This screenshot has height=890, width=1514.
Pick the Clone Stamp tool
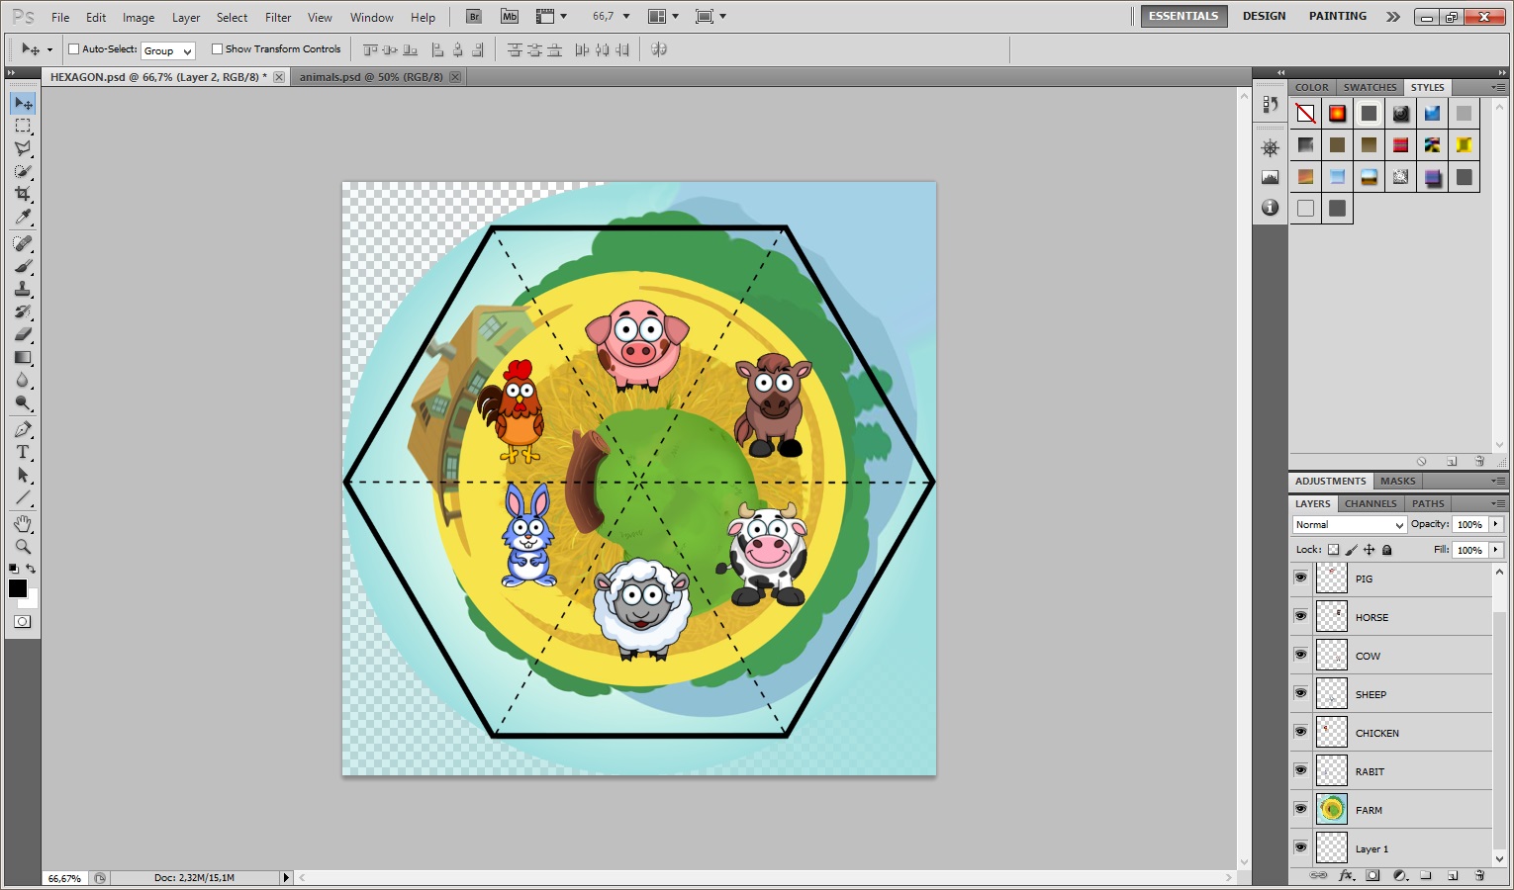[x=23, y=289]
